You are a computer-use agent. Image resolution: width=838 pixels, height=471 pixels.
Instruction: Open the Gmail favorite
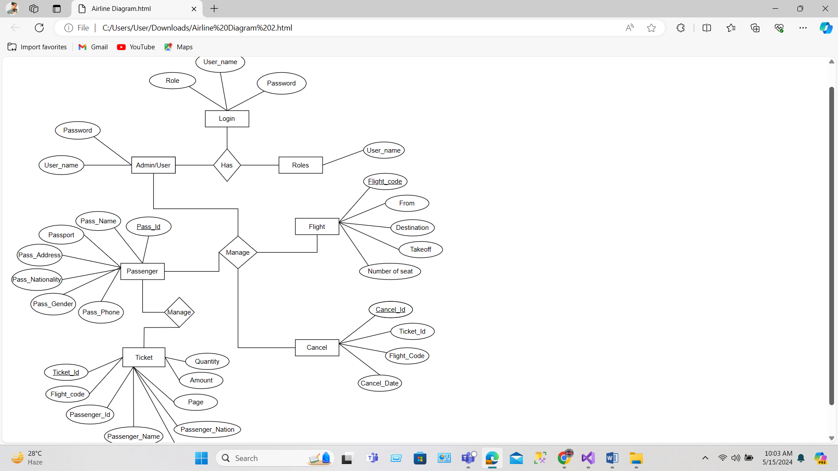[x=93, y=47]
